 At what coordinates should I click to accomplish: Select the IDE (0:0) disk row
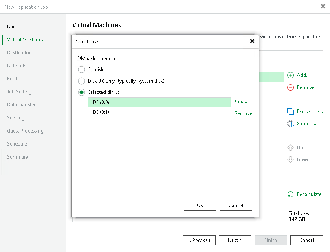[160, 102]
